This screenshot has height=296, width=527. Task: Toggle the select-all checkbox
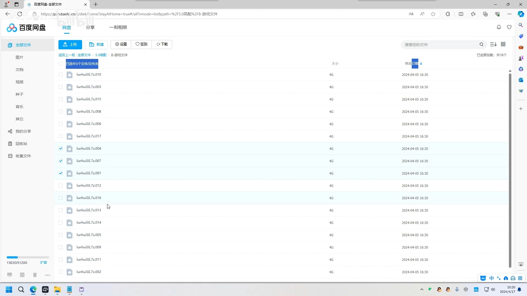61,64
